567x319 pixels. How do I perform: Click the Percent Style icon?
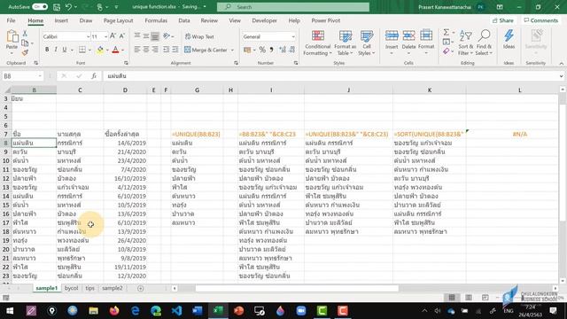click(x=262, y=50)
